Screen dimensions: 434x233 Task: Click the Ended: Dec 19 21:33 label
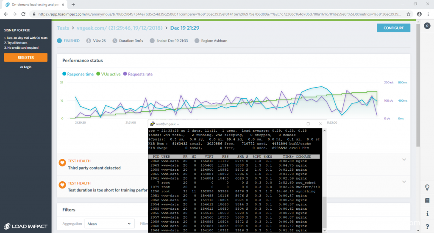tap(172, 41)
